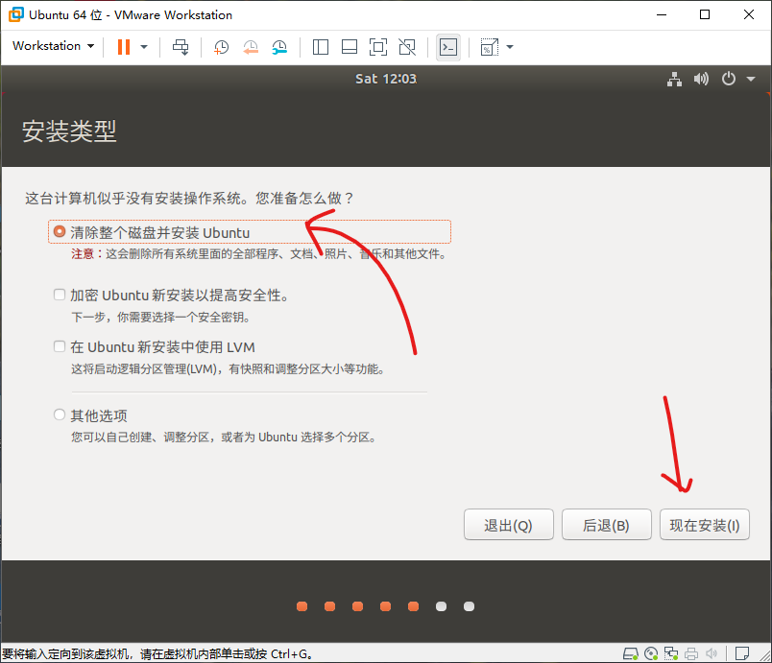Minimize the VMware Workstation window
772x663 pixels.
[662, 14]
